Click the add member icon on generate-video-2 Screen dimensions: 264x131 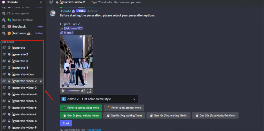click(x=41, y=81)
